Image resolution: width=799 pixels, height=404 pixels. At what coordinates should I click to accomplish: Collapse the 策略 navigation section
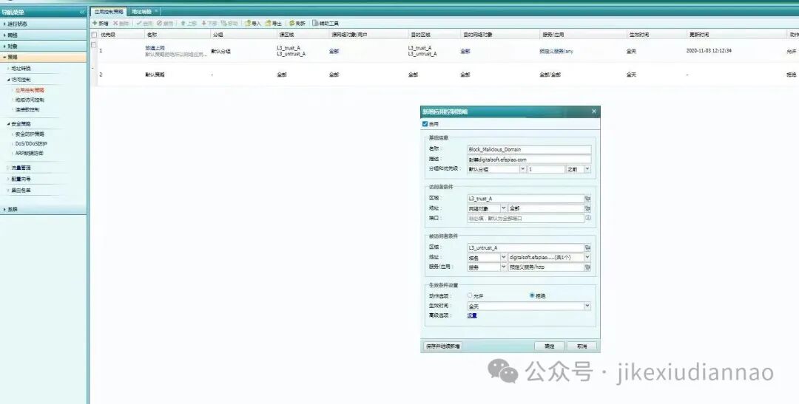tap(44, 57)
